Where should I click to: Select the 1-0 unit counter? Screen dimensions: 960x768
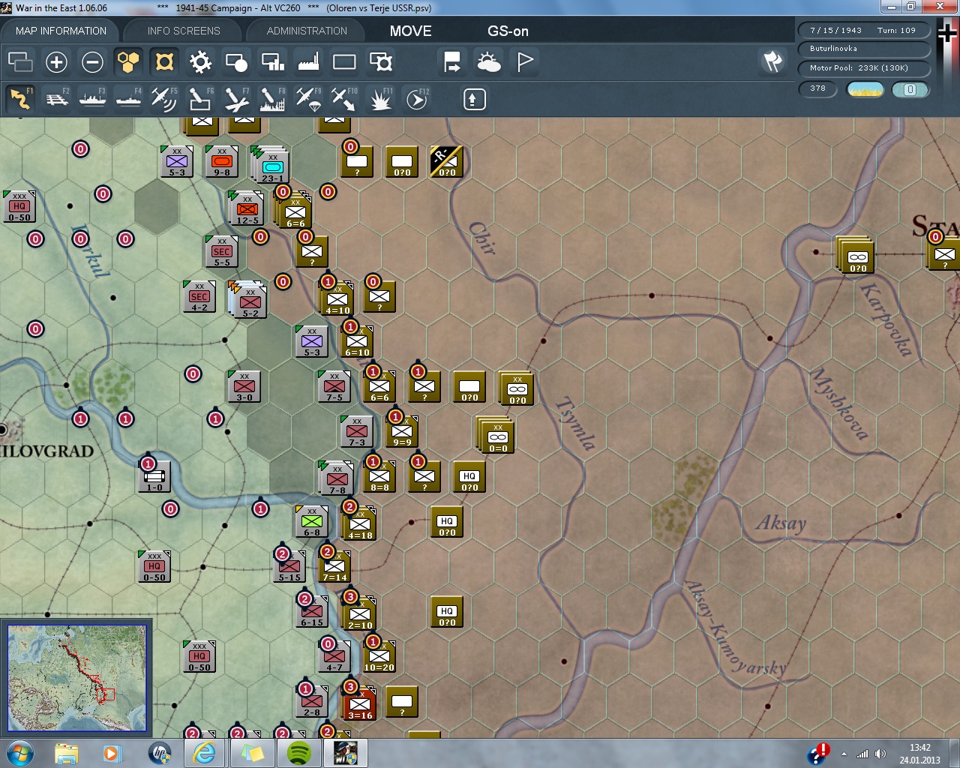click(x=154, y=476)
